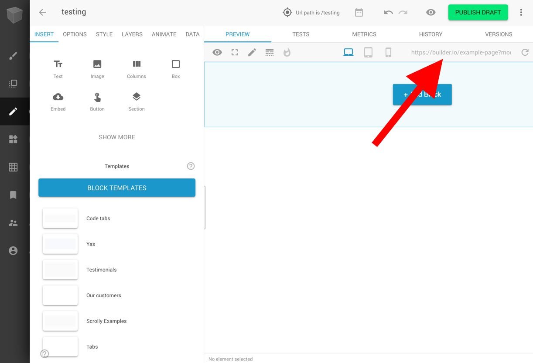Open the URL path targeting settings
The height and width of the screenshot is (363, 533).
[311, 13]
